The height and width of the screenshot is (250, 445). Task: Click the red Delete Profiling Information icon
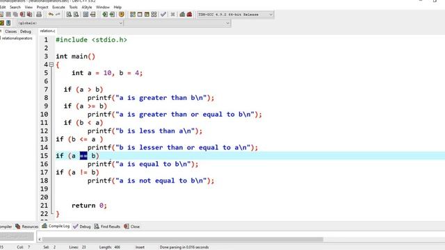[x=189, y=15]
